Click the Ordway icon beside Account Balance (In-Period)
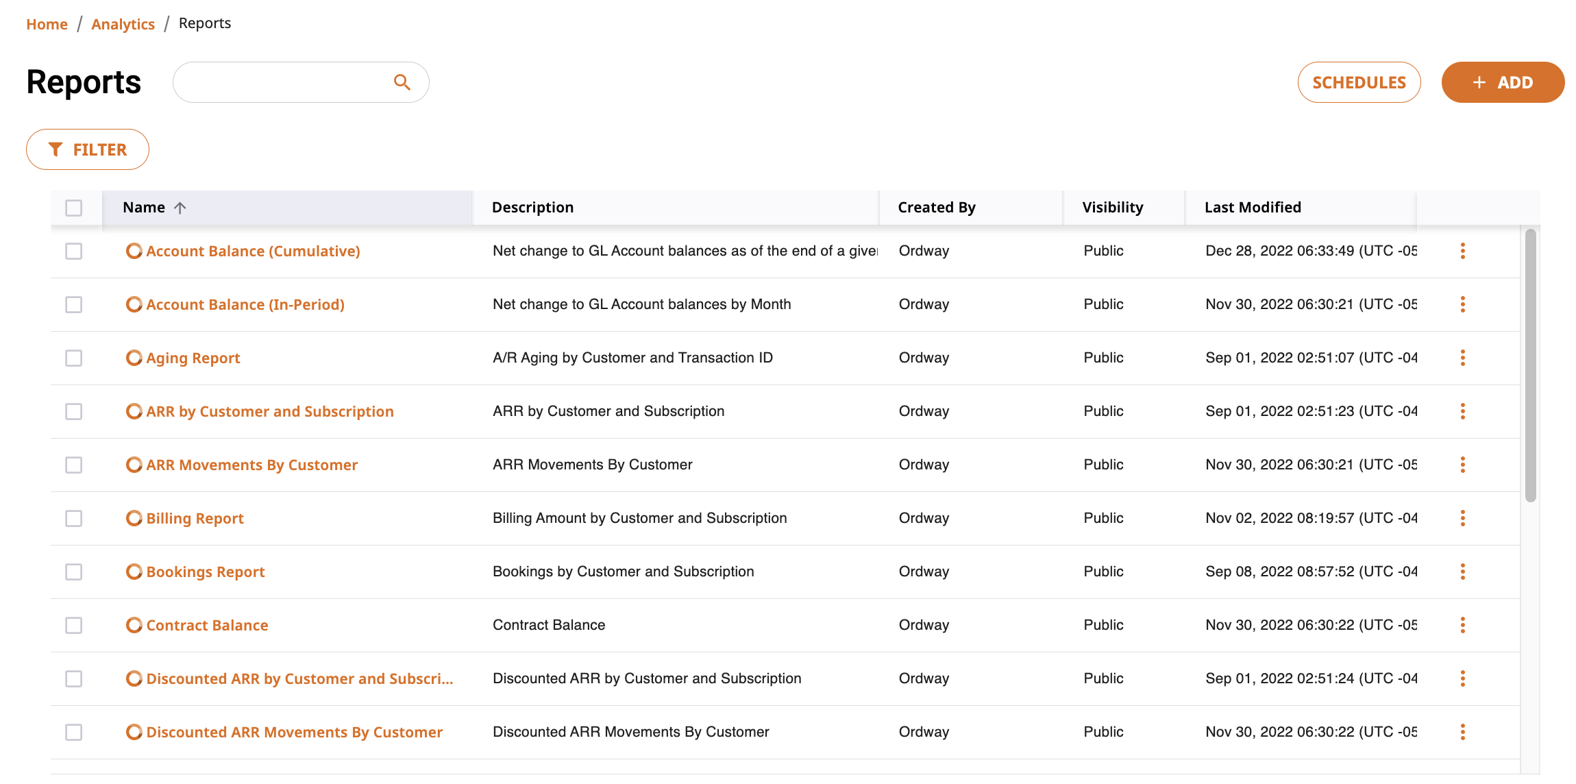The image size is (1576, 784). (134, 304)
